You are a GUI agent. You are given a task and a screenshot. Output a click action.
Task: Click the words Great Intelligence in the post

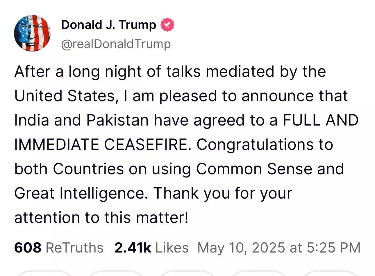point(79,193)
